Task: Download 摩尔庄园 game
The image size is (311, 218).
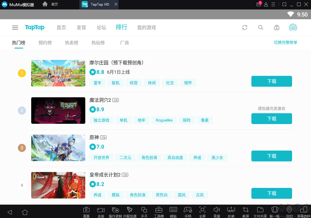Action: click(271, 81)
